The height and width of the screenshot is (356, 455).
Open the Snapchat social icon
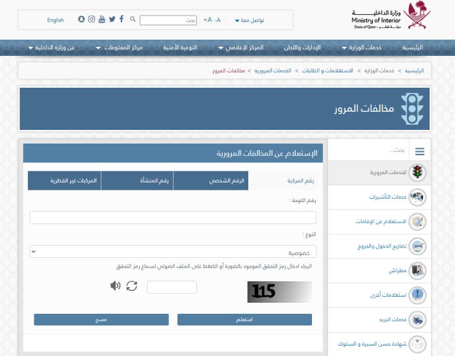81,19
